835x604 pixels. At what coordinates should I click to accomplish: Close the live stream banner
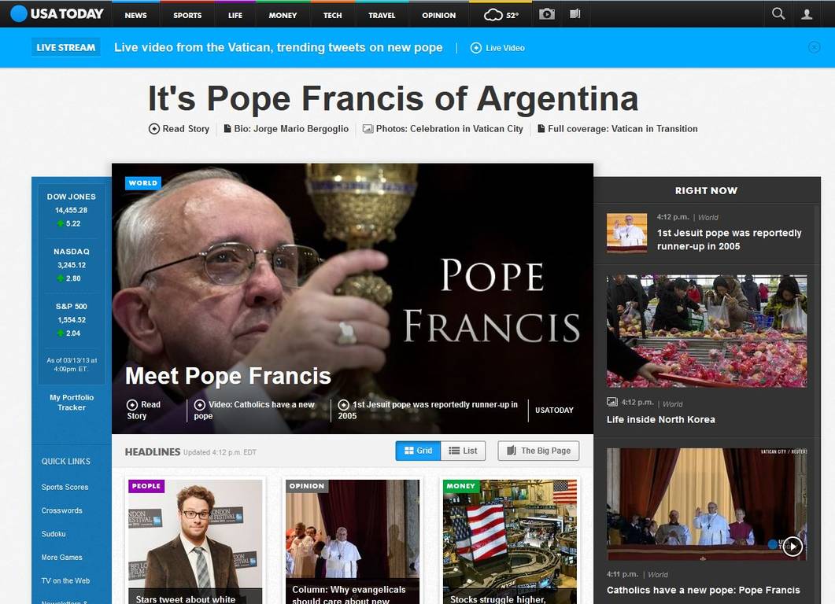(x=814, y=47)
